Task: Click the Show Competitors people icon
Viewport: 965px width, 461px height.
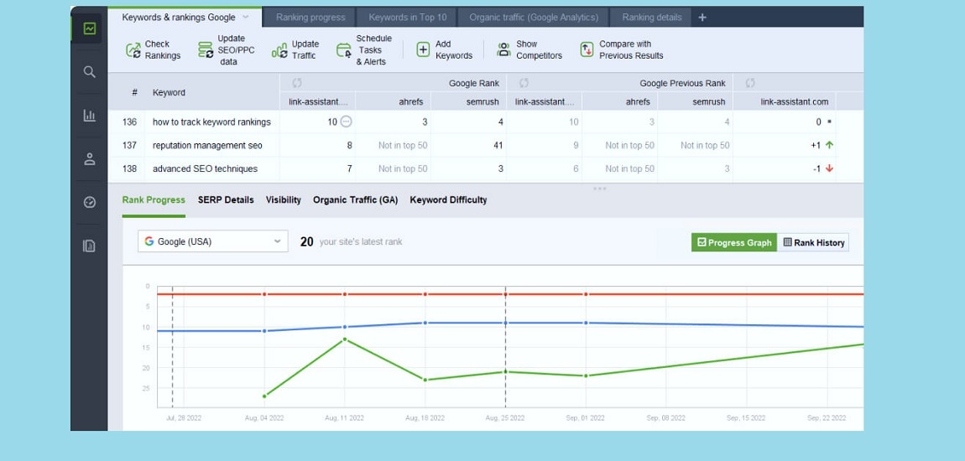Action: 504,50
